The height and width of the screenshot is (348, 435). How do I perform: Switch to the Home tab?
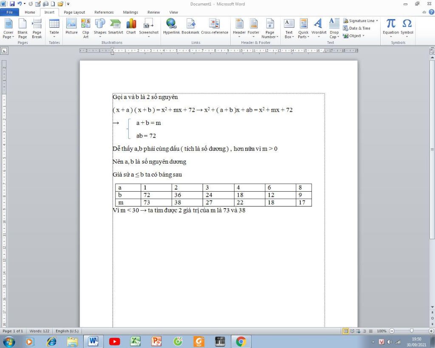coord(30,12)
